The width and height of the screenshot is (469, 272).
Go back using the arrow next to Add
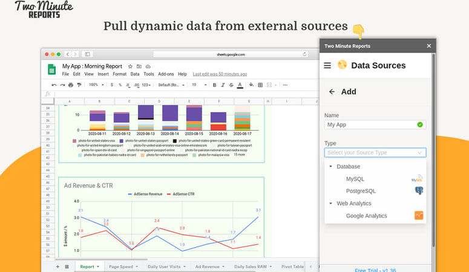[332, 92]
